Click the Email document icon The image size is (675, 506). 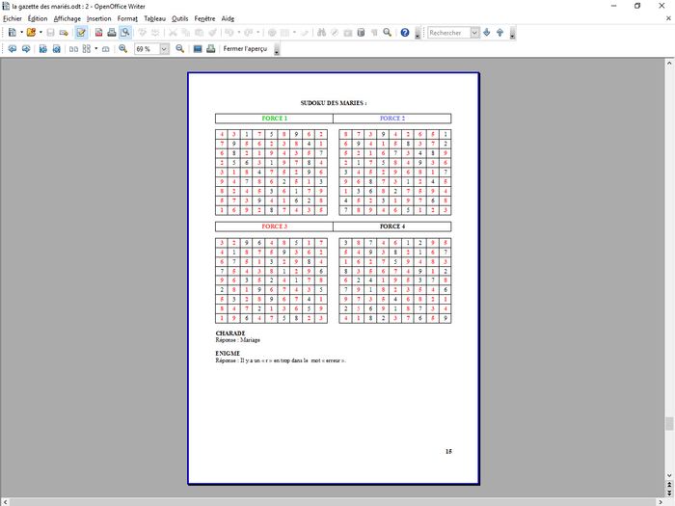pos(64,32)
